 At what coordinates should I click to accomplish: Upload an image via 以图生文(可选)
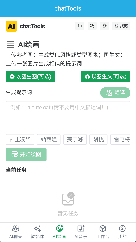click(x=106, y=77)
